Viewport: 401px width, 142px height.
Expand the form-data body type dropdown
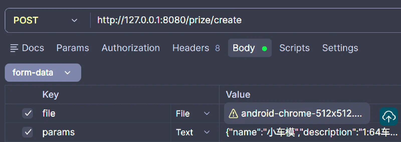(43, 72)
